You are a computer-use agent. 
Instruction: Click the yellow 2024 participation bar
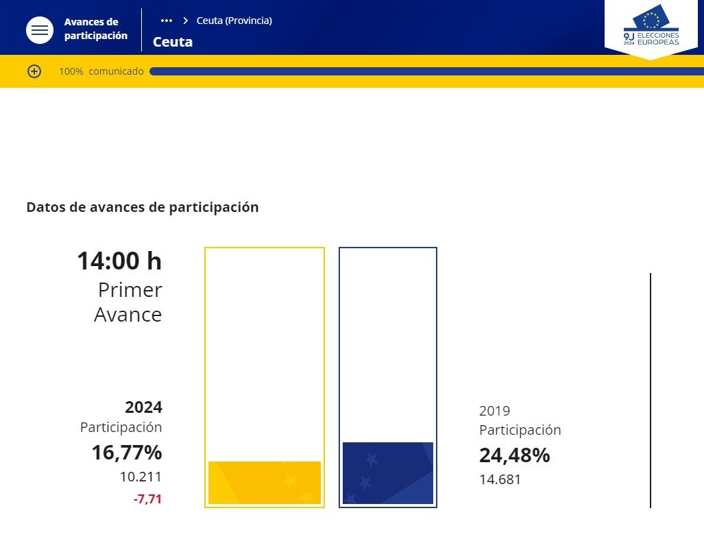[265, 482]
